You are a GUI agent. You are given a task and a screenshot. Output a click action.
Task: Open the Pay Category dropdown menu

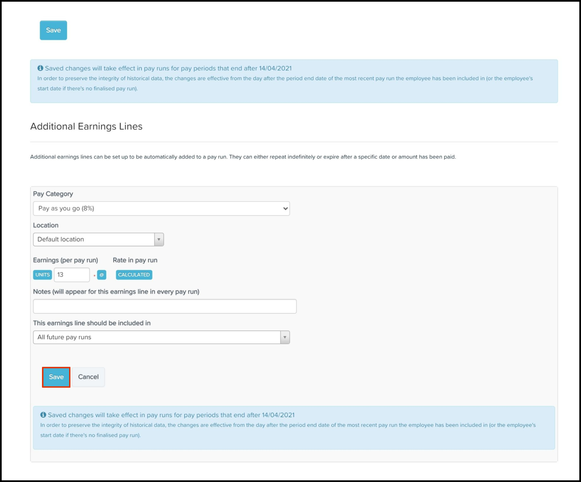tap(162, 208)
